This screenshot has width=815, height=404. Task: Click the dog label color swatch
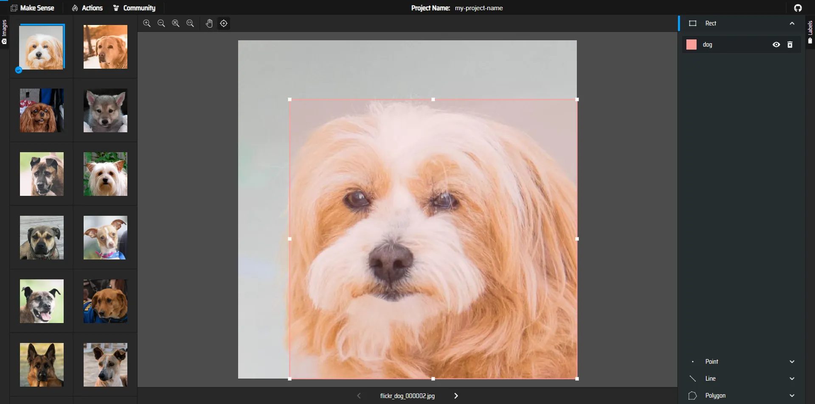click(x=691, y=45)
